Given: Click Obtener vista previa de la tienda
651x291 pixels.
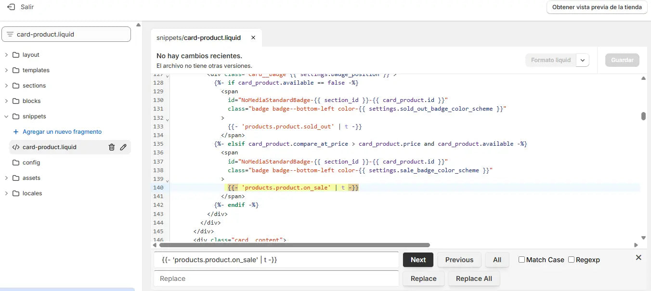Looking at the screenshot, I should 597,7.
